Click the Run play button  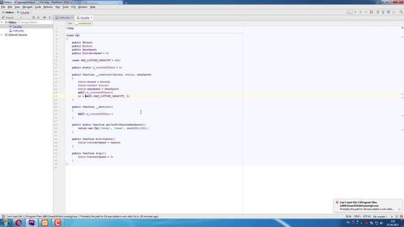tap(355, 12)
